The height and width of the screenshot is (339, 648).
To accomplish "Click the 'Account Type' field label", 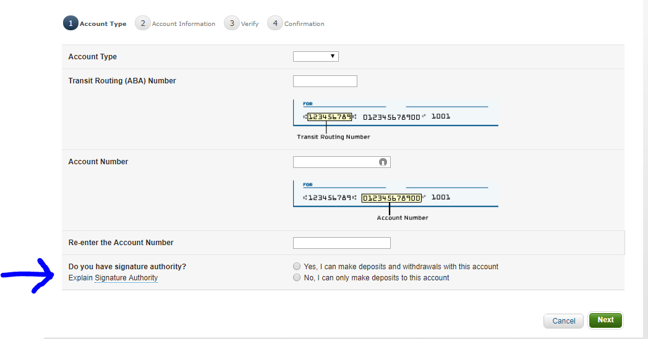I will (93, 57).
